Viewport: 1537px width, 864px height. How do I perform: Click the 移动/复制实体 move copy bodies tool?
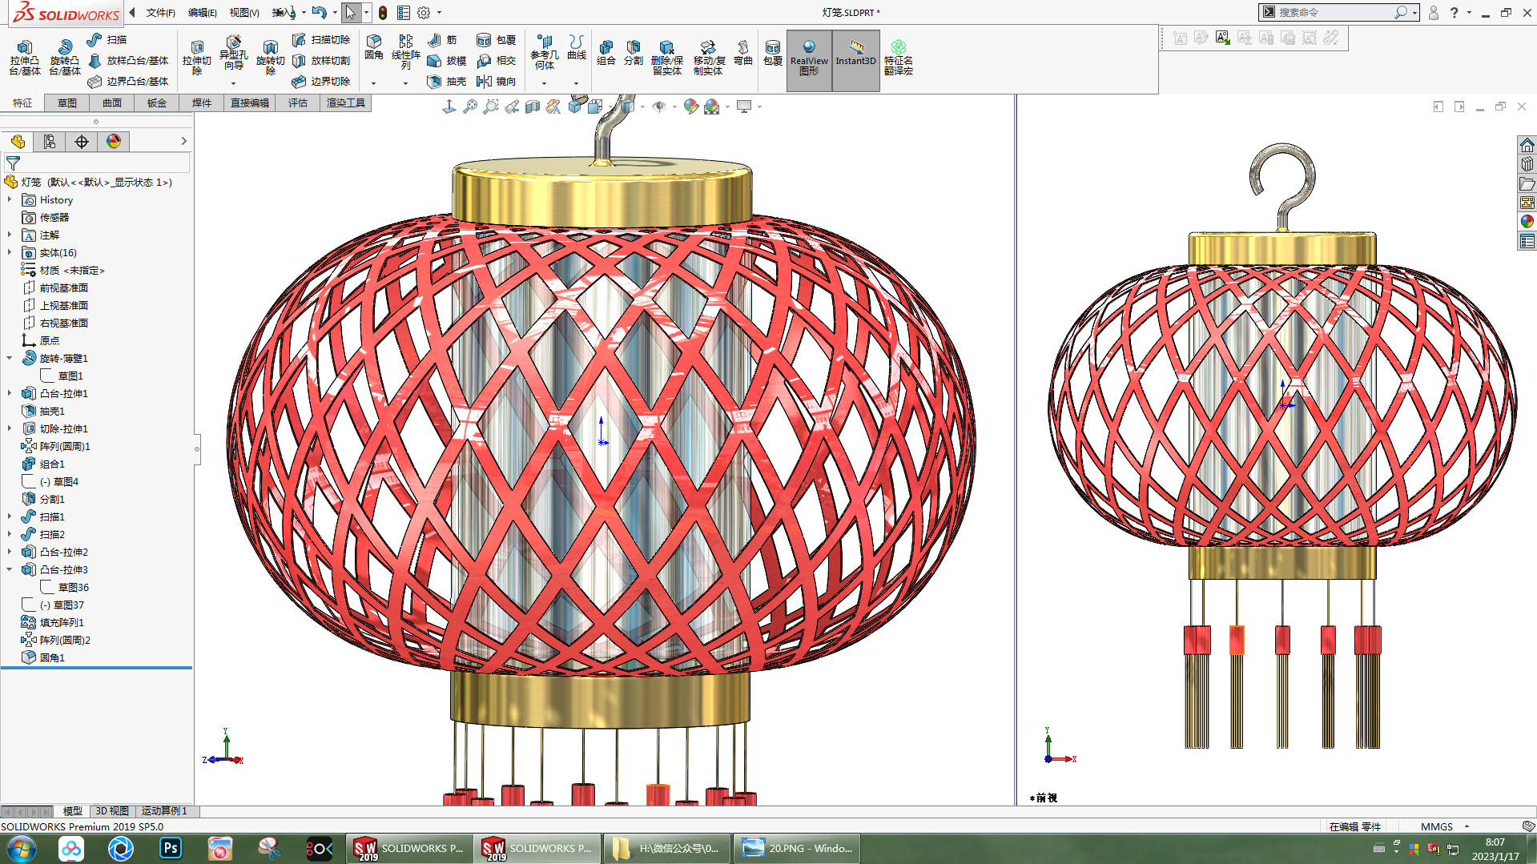click(708, 58)
